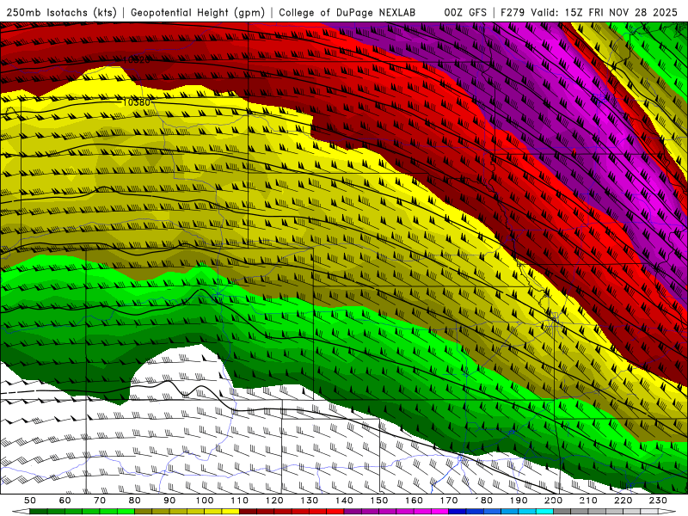Select the olive swatch starting at 80
This screenshot has height=516, width=688.
[x=143, y=512]
